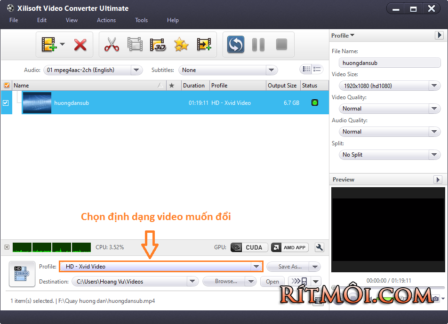The width and height of the screenshot is (448, 324).
Task: Close the CPU usage graph panel
Action: coord(7,247)
